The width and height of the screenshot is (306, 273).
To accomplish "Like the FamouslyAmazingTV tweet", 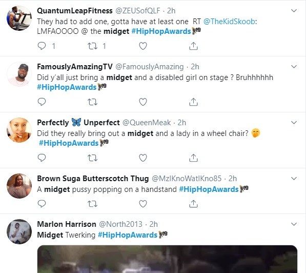I will [x=143, y=102].
